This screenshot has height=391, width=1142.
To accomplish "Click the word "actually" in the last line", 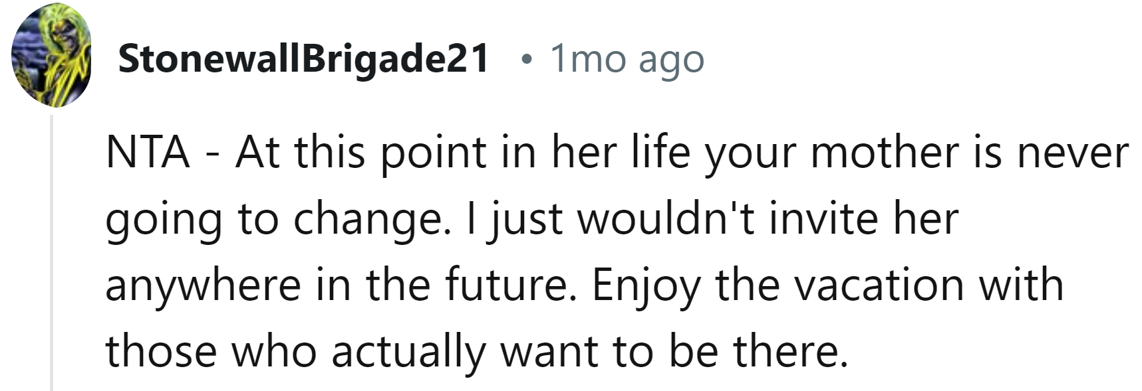I will 409,352.
